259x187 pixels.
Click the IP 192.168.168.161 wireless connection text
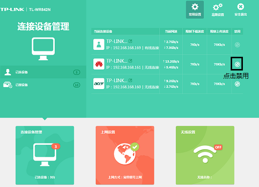[x=132, y=68]
